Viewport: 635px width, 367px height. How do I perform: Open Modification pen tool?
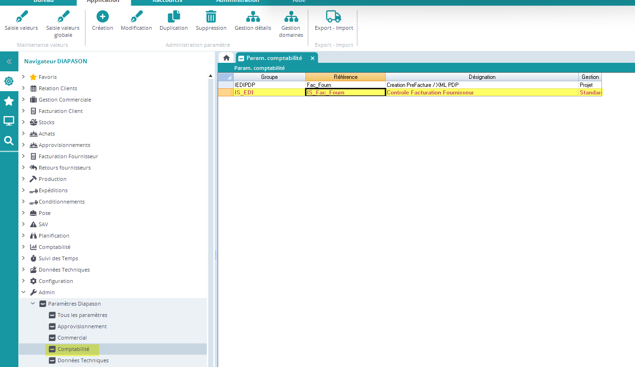click(x=136, y=17)
